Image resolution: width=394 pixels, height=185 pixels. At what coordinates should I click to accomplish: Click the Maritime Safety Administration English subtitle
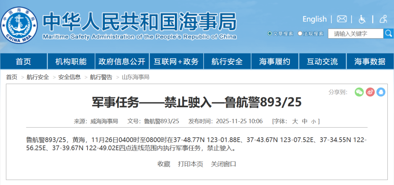(139, 37)
